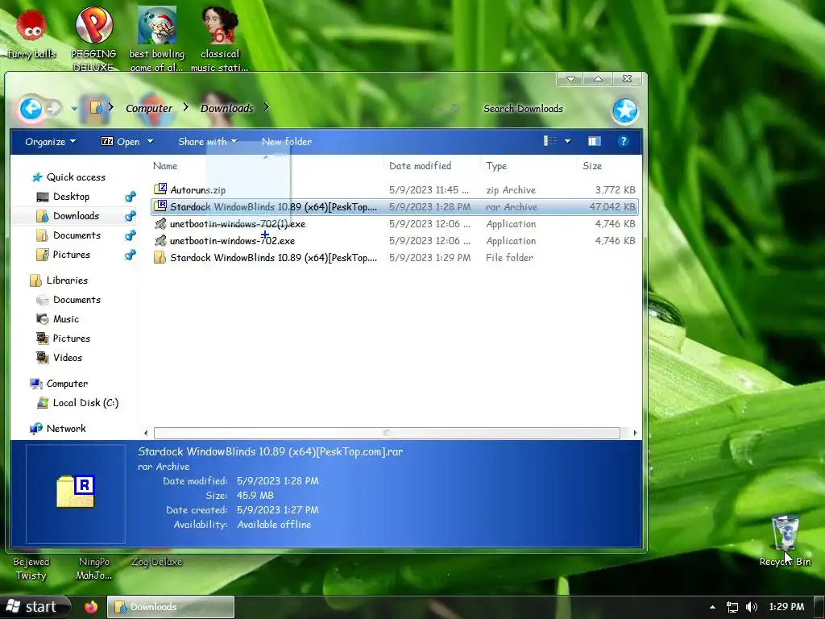Sort by the Size column header
The width and height of the screenshot is (825, 619).
click(592, 166)
